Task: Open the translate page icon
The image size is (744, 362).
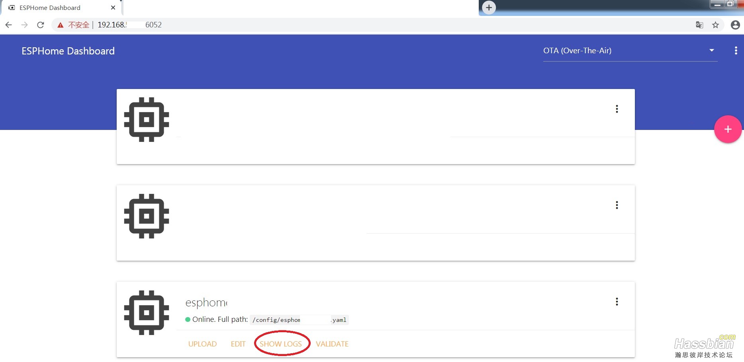Action: coord(699,25)
